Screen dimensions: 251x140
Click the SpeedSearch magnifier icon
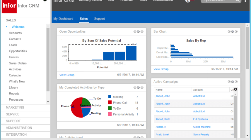[238, 1]
